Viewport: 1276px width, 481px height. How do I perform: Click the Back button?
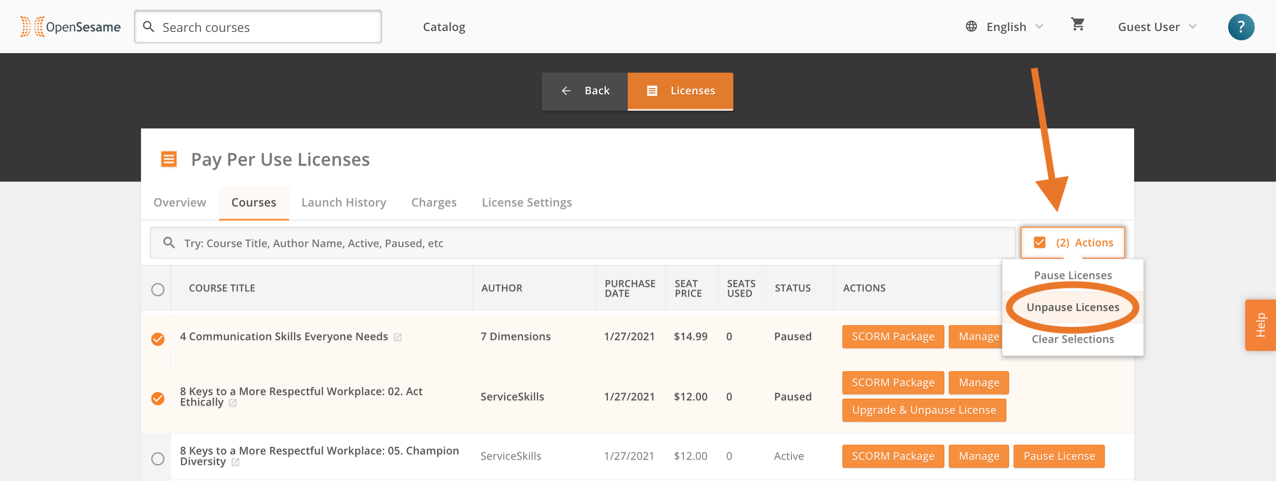click(x=584, y=91)
